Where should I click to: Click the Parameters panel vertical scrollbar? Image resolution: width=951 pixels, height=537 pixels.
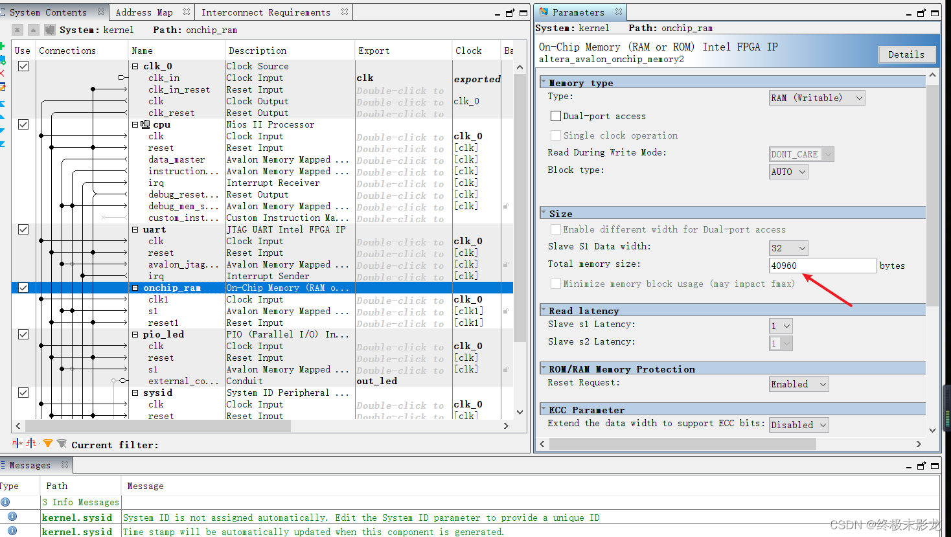click(x=932, y=194)
